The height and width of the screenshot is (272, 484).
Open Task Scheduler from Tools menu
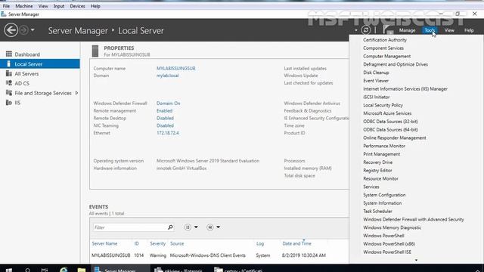click(x=378, y=212)
